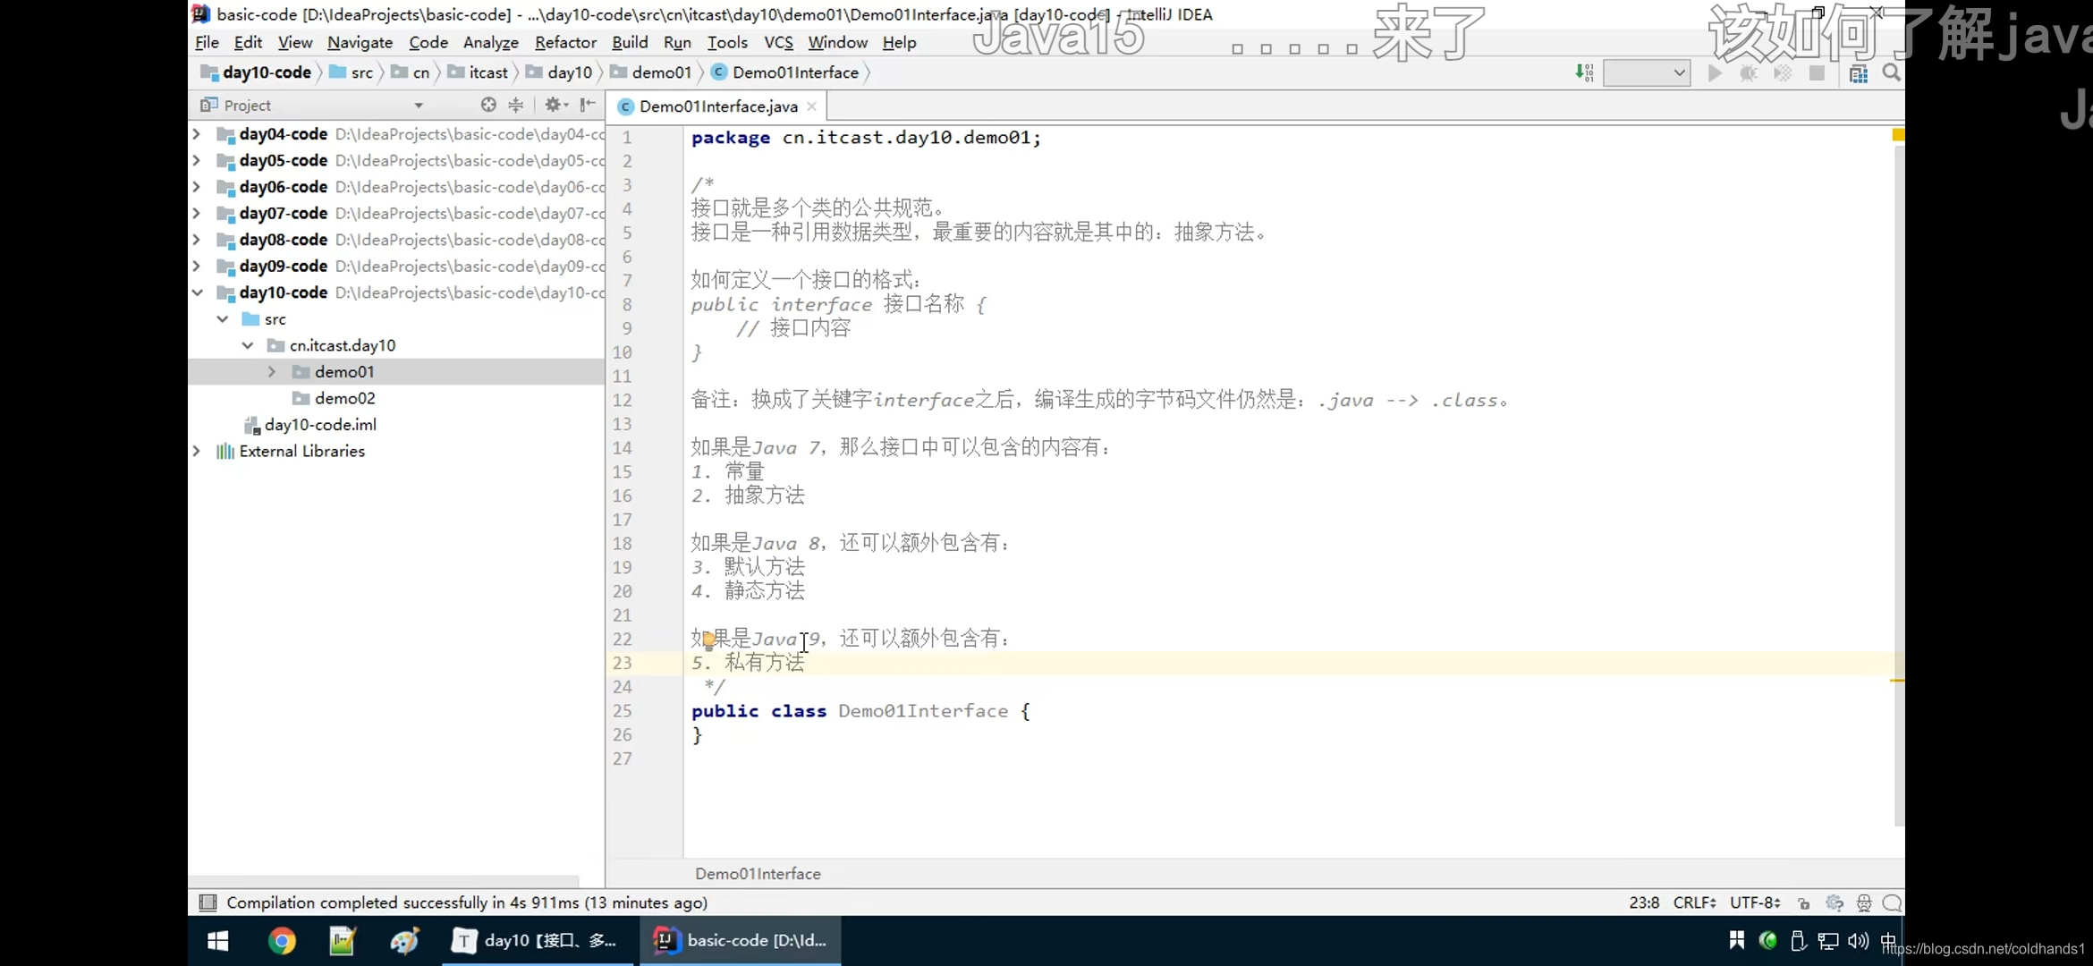Expand the day08-code module

(x=197, y=240)
